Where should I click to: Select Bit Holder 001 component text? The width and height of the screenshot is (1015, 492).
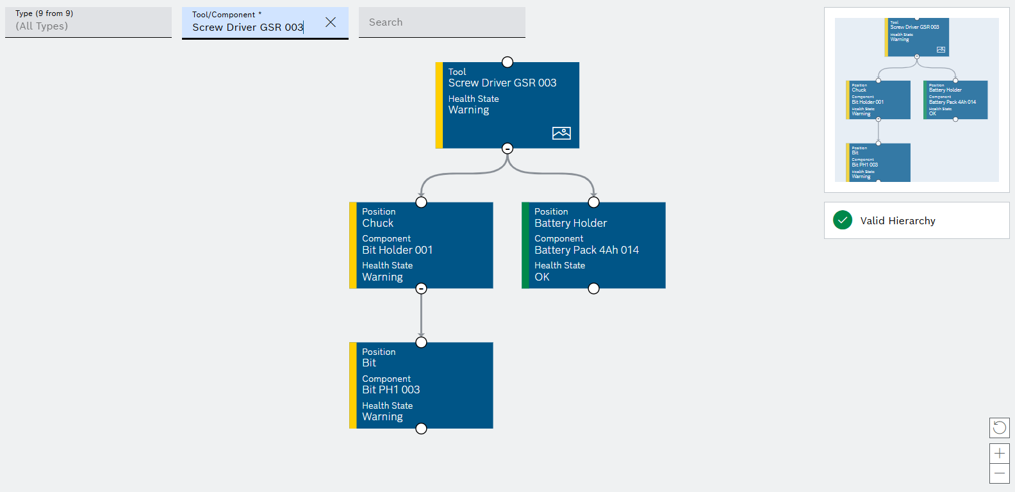pos(397,250)
